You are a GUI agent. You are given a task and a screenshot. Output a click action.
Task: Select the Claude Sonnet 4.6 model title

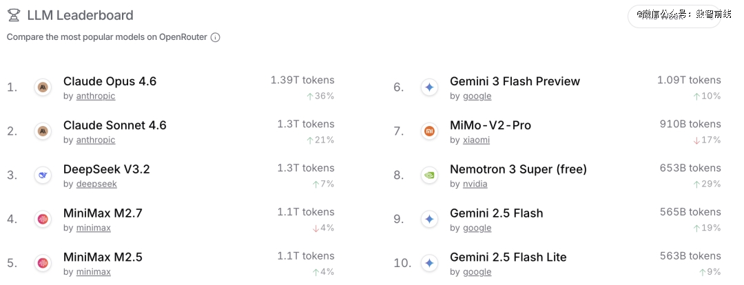point(114,125)
